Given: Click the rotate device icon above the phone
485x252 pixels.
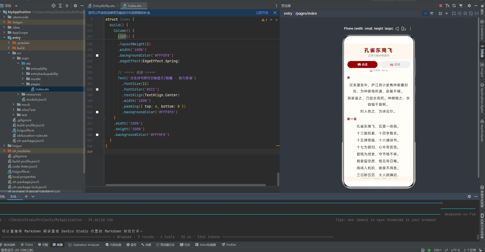Looking at the screenshot, I should [x=404, y=29].
